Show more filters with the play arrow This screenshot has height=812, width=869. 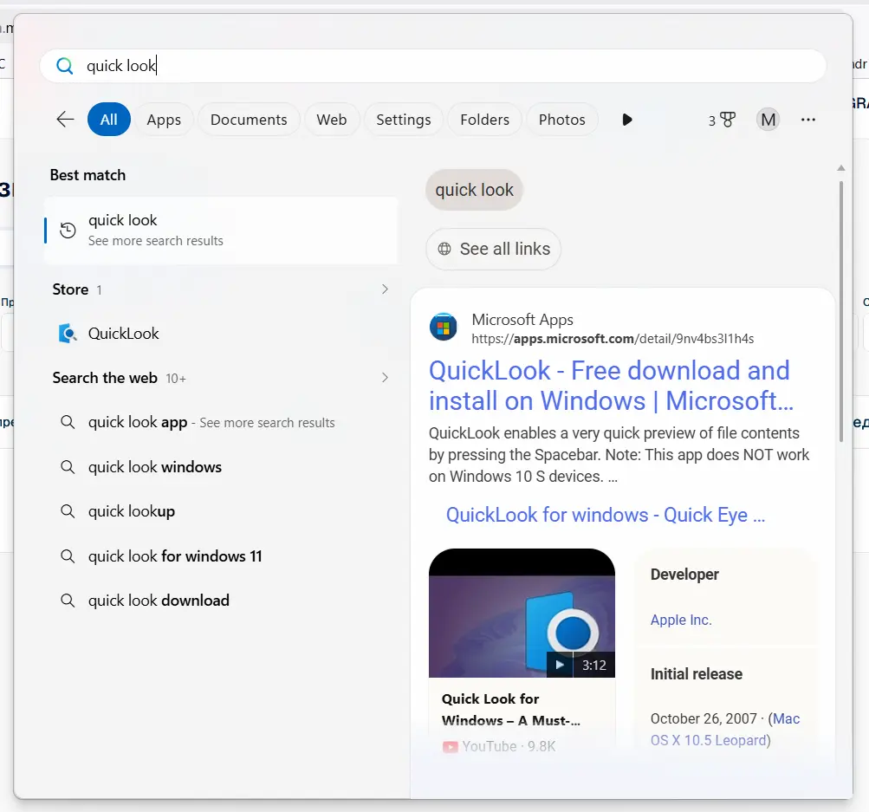coord(626,120)
